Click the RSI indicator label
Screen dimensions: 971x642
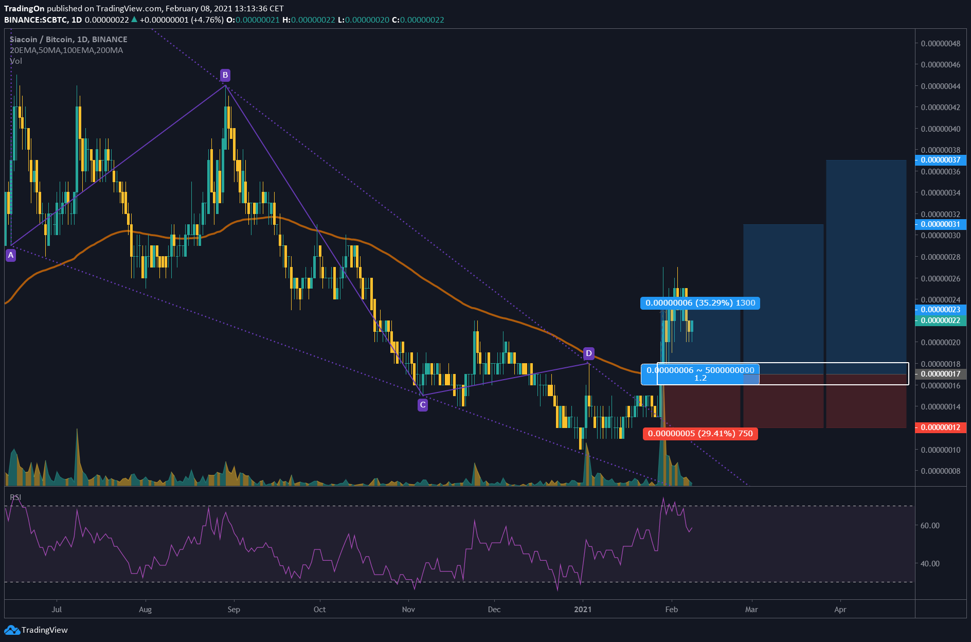15,497
